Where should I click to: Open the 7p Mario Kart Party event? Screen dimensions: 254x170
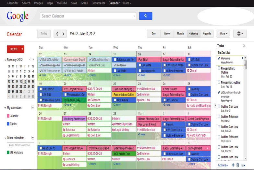point(198,135)
